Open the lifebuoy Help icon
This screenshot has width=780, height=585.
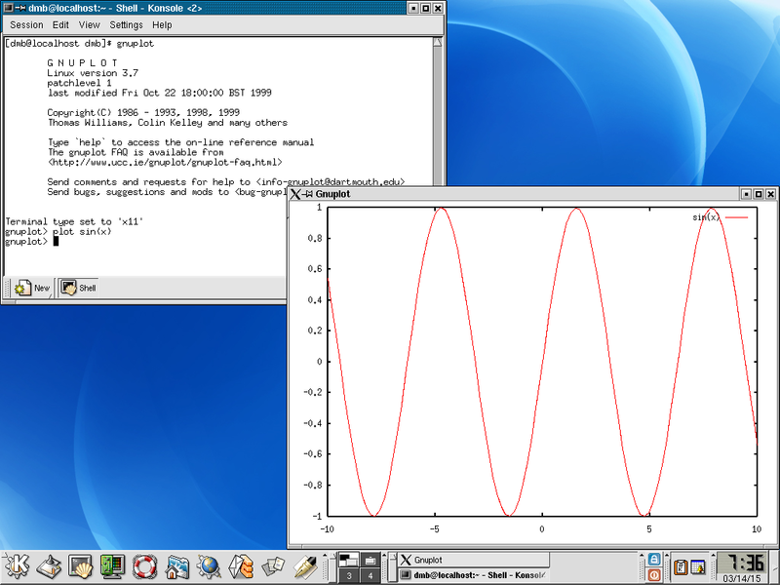click(x=144, y=566)
